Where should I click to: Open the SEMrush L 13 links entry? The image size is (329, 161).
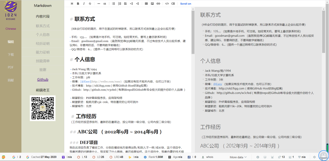82,157
